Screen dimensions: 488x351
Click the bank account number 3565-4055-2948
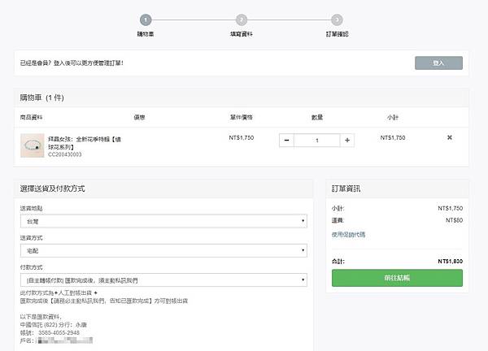coord(59,332)
